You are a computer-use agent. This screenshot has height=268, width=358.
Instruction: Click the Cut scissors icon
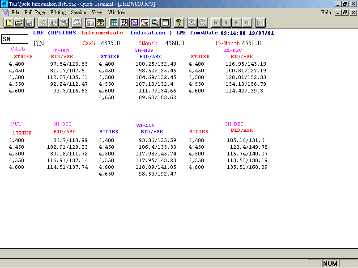tap(43, 23)
